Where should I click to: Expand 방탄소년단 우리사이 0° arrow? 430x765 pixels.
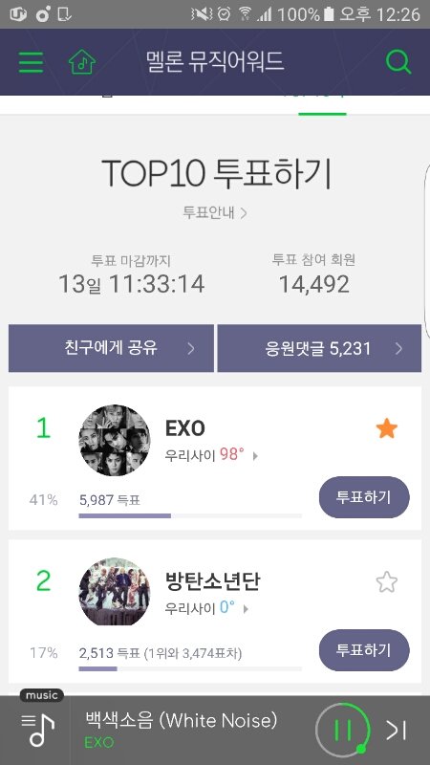pyautogui.click(x=246, y=609)
